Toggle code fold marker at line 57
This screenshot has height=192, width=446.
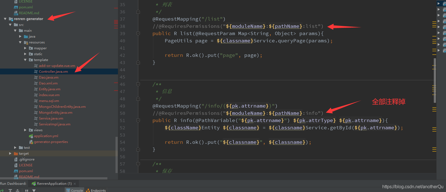(x=138, y=164)
